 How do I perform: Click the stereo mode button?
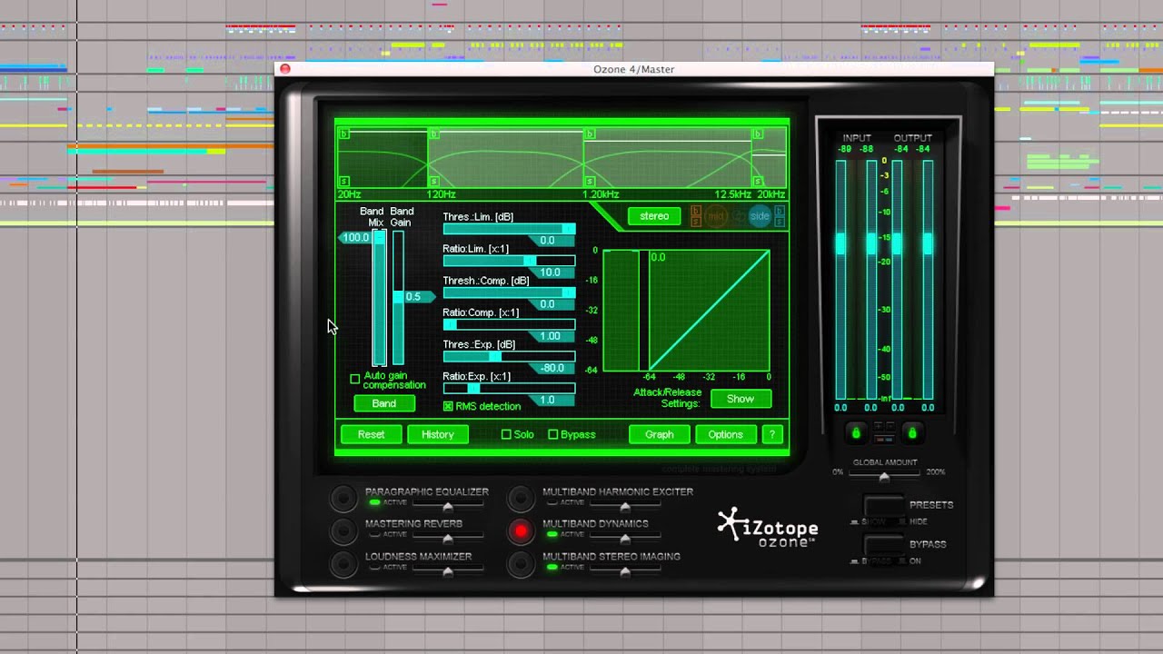point(654,216)
